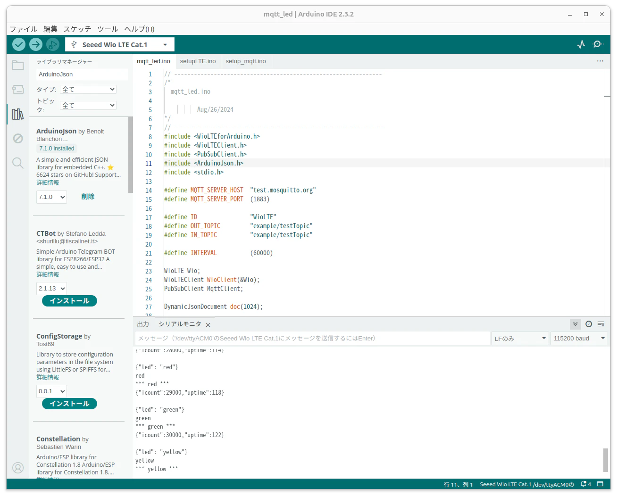Image resolution: width=617 pixels, height=497 pixels.
Task: Toggle the Library Manager sidebar
Action: tap(18, 114)
